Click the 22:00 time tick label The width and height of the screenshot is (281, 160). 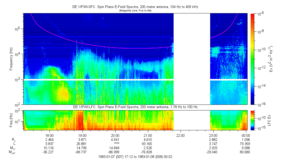tap(180, 135)
